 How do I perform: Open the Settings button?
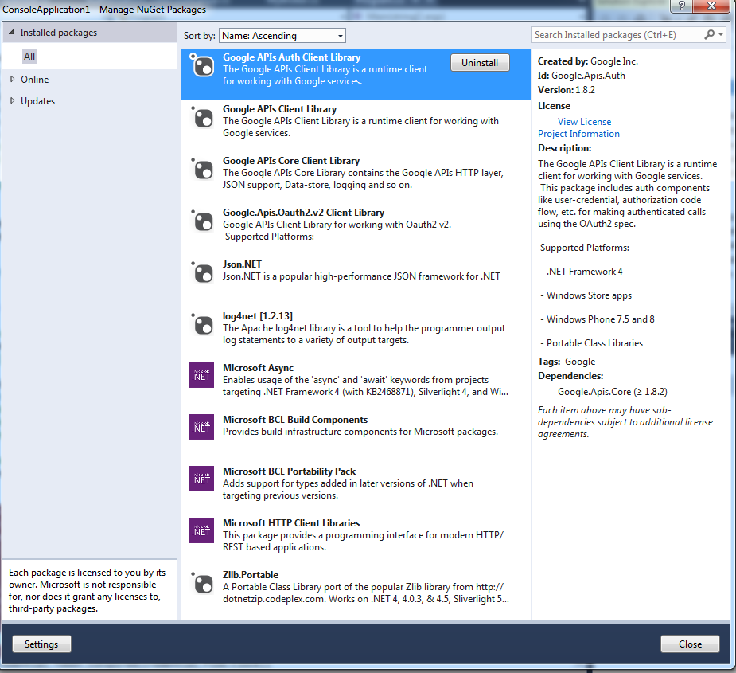click(x=41, y=644)
